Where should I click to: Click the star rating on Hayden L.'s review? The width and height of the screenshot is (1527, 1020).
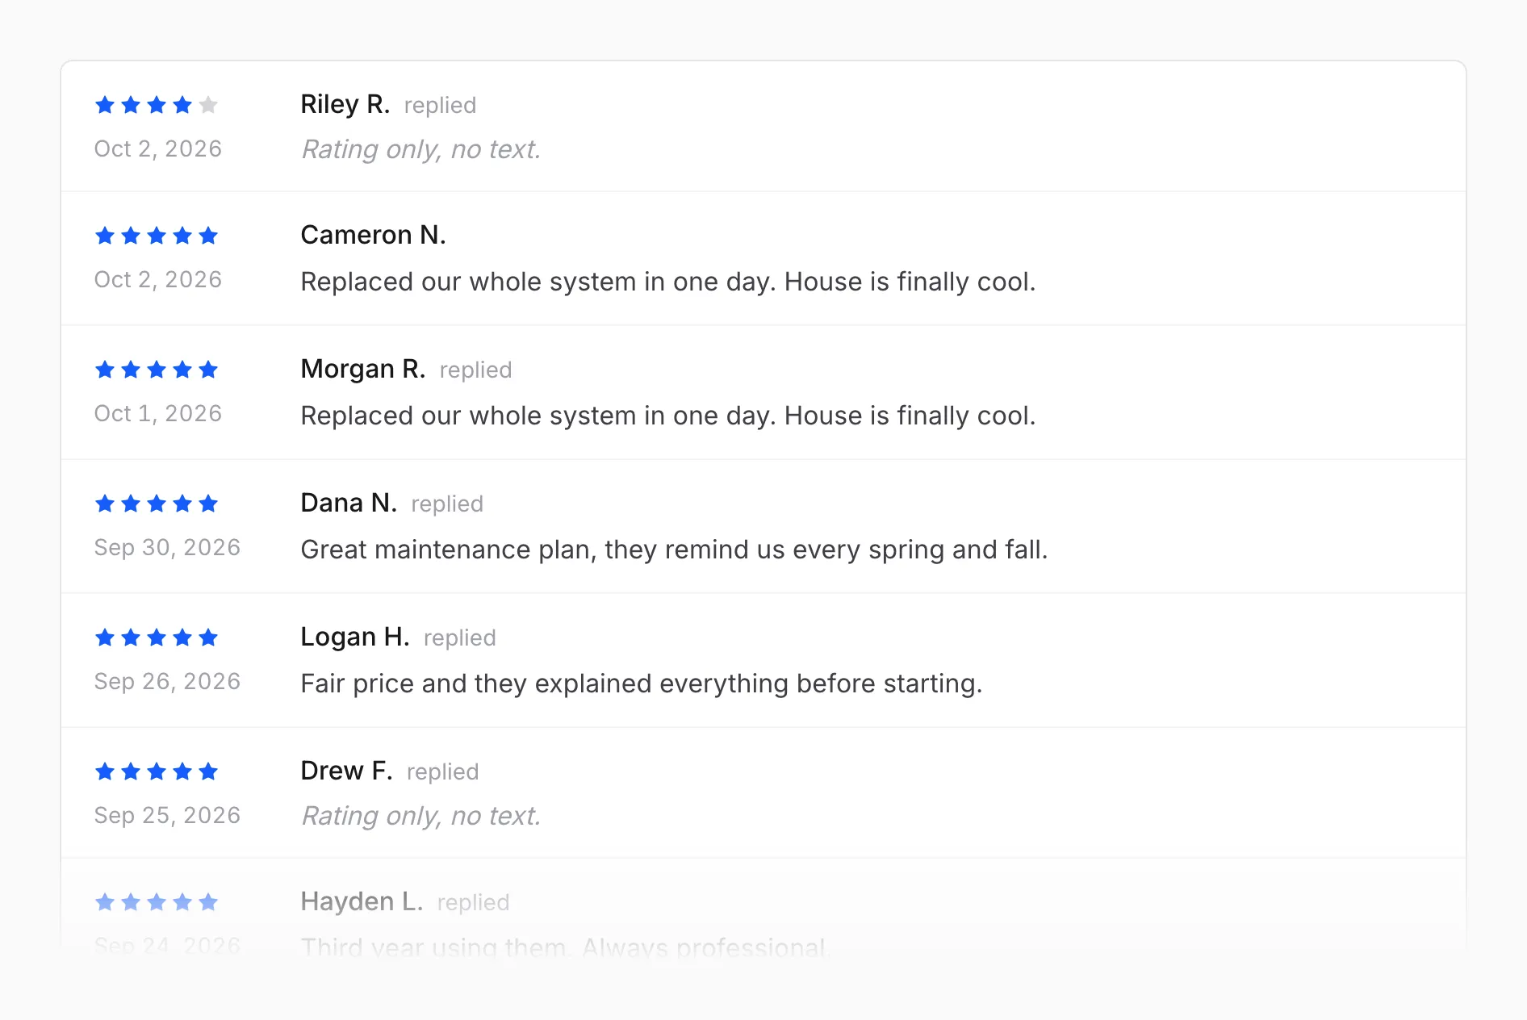(157, 902)
